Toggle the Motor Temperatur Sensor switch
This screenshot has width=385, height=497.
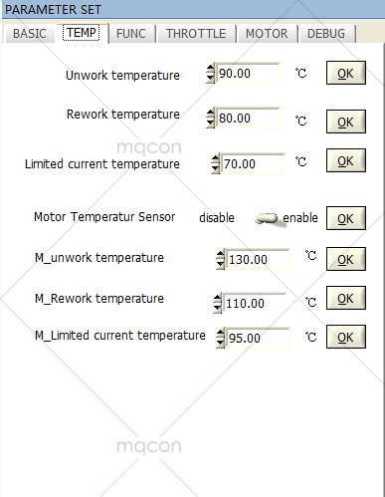pyautogui.click(x=267, y=218)
